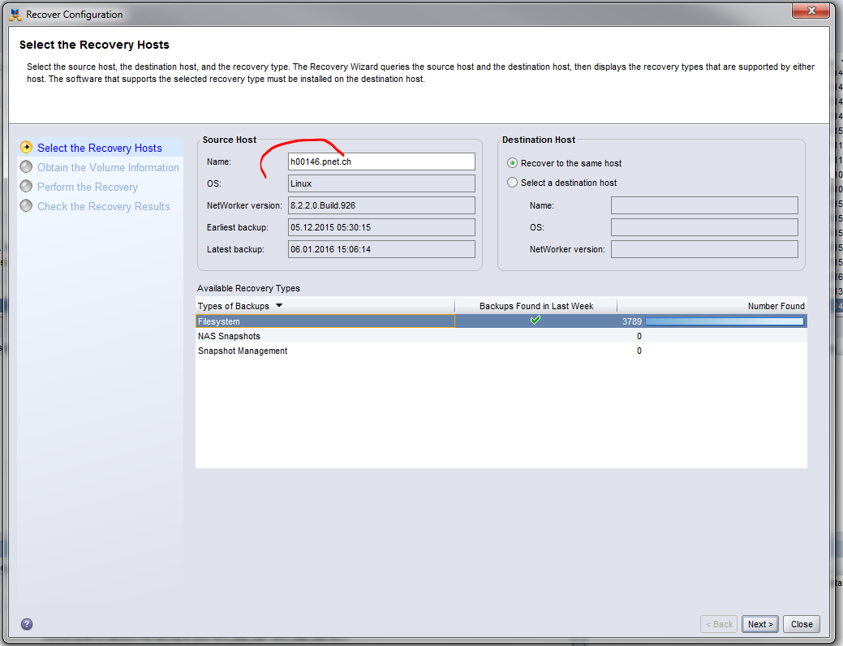Click the Earliest backup field 05.12.2015 05:30:15

(381, 227)
